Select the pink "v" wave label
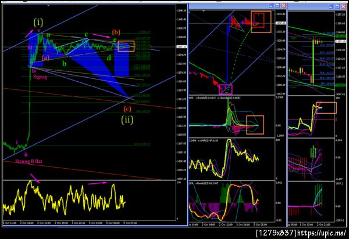Viewport: 349px width, 239px height. [39, 30]
